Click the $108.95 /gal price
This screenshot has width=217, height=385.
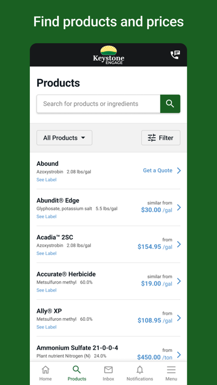point(155,320)
